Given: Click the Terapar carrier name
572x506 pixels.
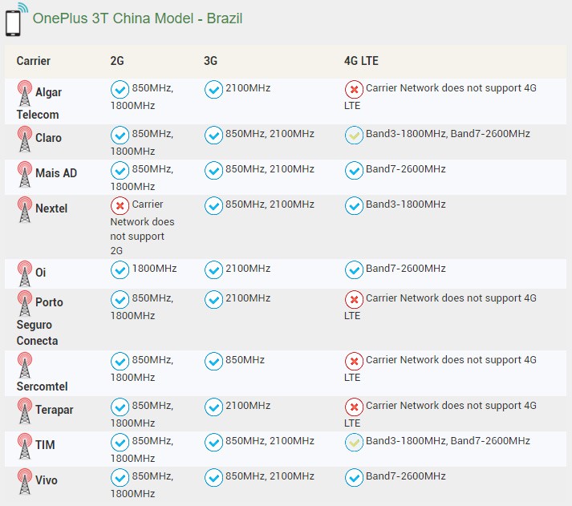Looking at the screenshot, I should 54,410.
